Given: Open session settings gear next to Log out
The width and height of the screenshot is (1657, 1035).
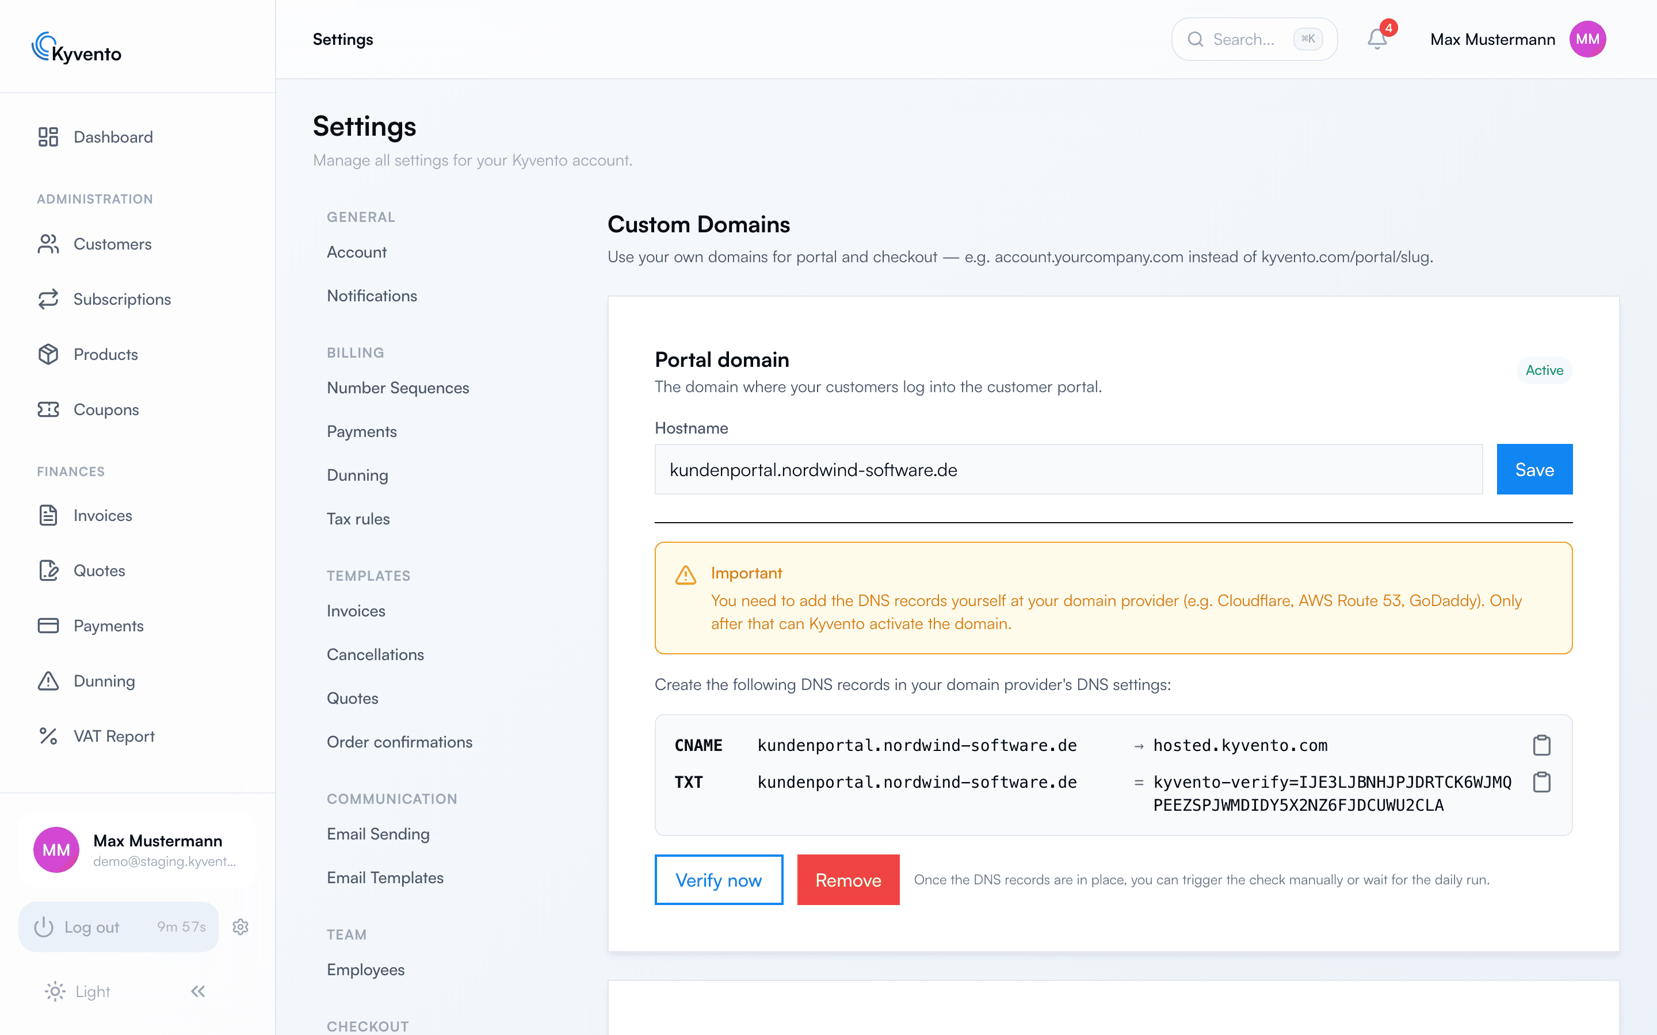Looking at the screenshot, I should point(240,927).
